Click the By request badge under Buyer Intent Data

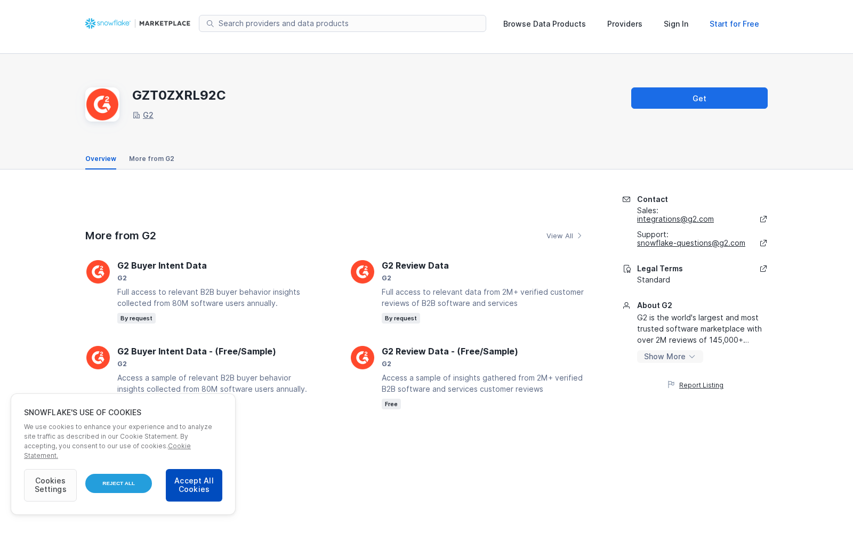(x=136, y=318)
